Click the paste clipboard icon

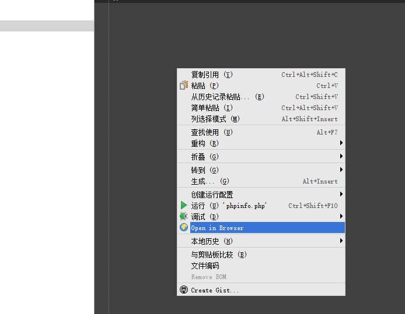point(184,85)
